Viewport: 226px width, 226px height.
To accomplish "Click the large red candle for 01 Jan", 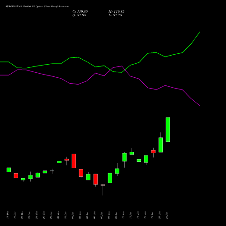I will (74, 161).
